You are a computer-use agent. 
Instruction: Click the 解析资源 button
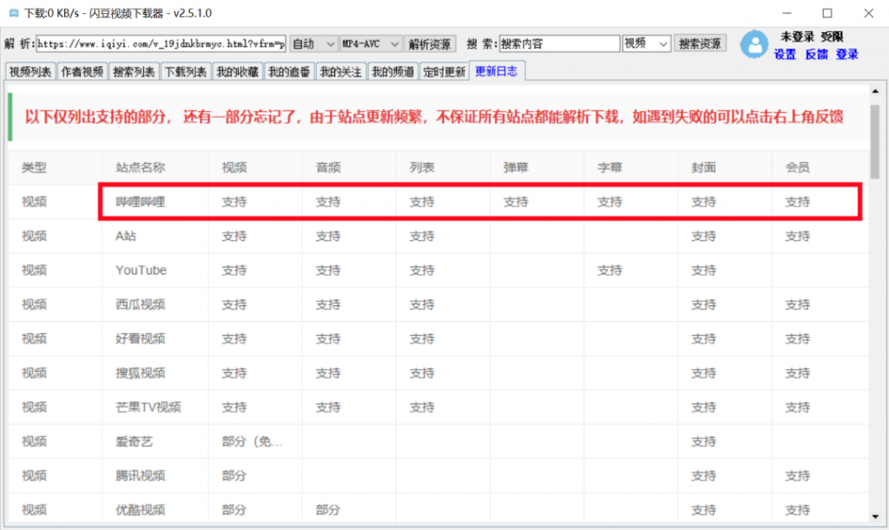pyautogui.click(x=430, y=43)
